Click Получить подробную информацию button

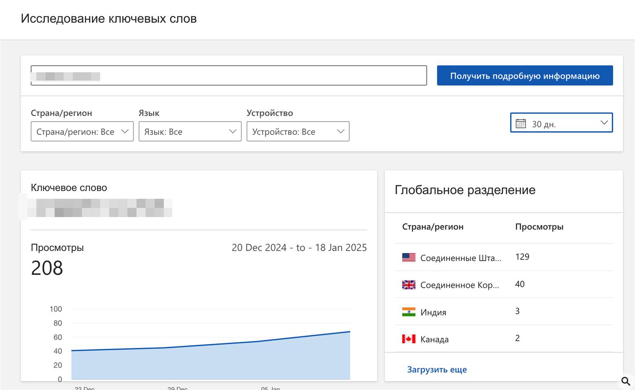coord(525,76)
